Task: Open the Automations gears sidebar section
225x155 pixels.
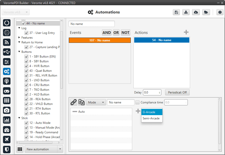Action: 7,72
